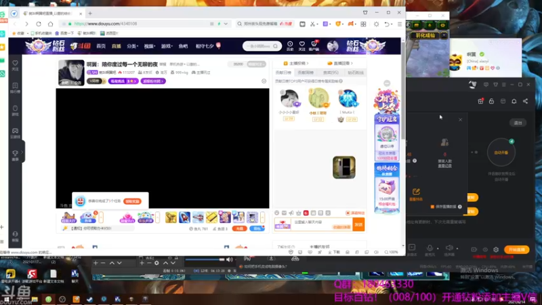Image resolution: width=542 pixels, height=305 pixels.
Task: Open the Douyu 关注 heart icon in header
Action: (x=301, y=45)
